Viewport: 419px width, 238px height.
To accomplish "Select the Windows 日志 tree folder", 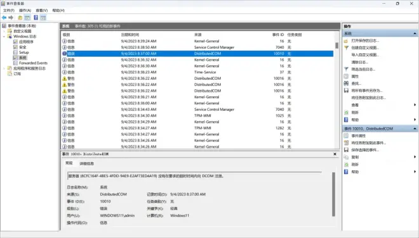I will click(25, 37).
